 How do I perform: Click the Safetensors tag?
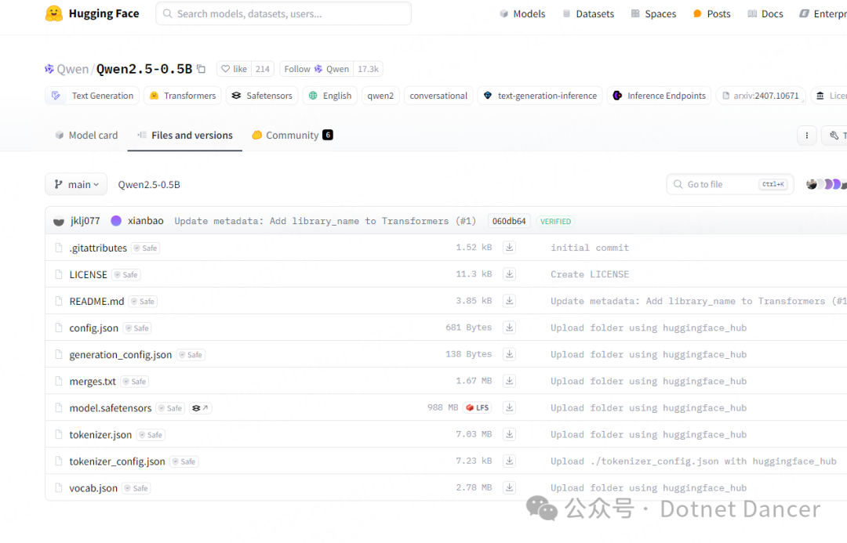coord(262,96)
